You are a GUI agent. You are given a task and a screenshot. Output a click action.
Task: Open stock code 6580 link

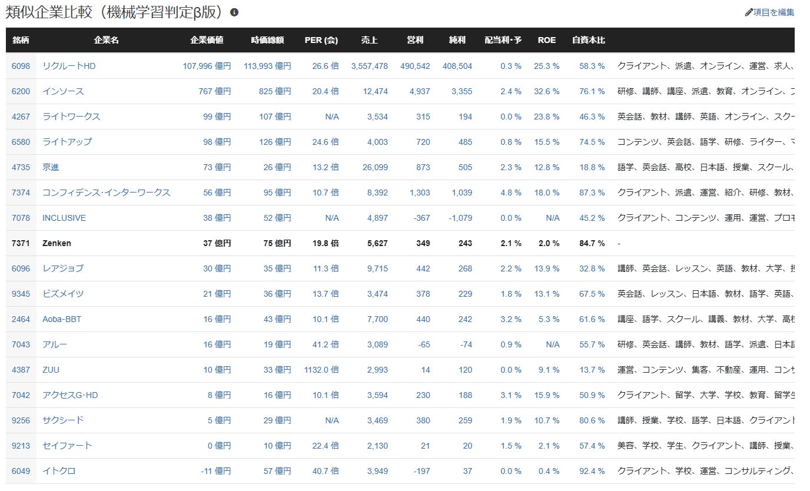click(x=21, y=142)
